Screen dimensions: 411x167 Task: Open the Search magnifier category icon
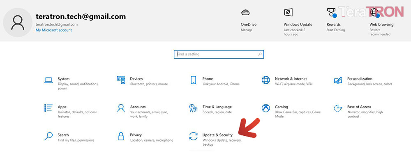(48, 136)
